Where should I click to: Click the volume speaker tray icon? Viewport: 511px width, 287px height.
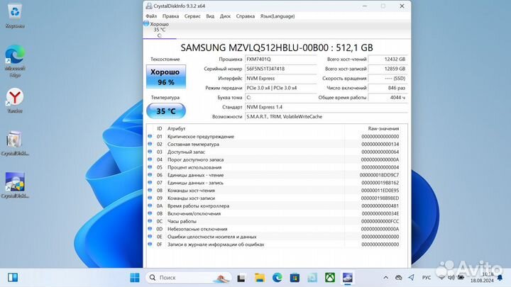(x=451, y=278)
